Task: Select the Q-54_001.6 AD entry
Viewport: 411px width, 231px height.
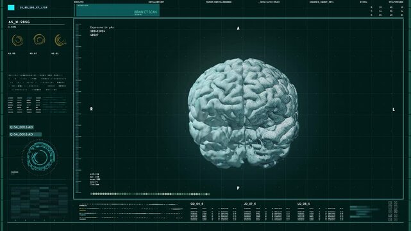Action: [x=26, y=135]
